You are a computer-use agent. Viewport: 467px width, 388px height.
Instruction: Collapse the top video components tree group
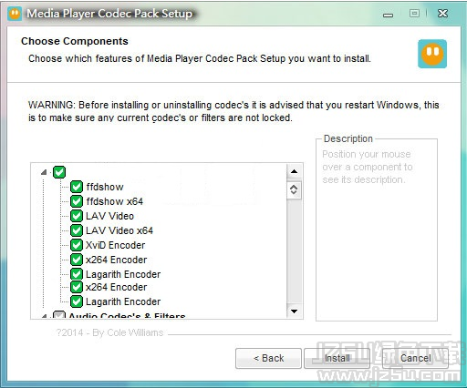44,172
